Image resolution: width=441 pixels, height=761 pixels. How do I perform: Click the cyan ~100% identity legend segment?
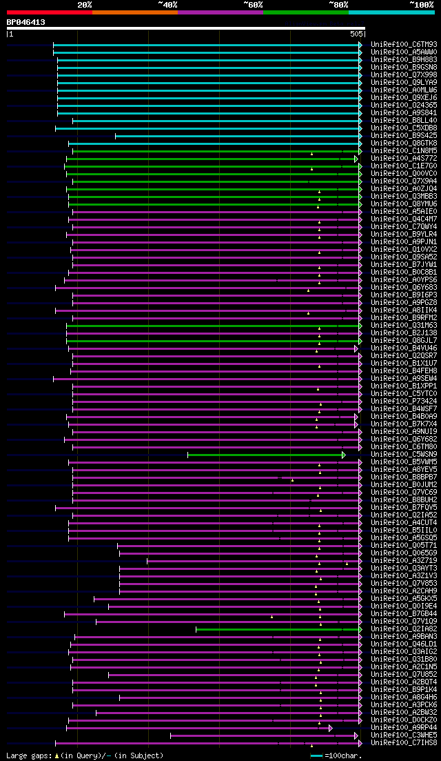tap(391, 12)
